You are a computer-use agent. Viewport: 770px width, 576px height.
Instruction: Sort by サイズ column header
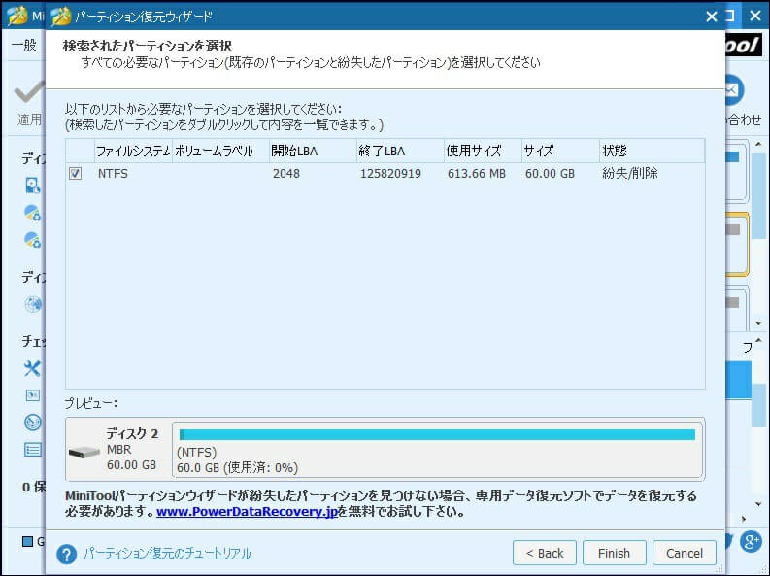560,151
